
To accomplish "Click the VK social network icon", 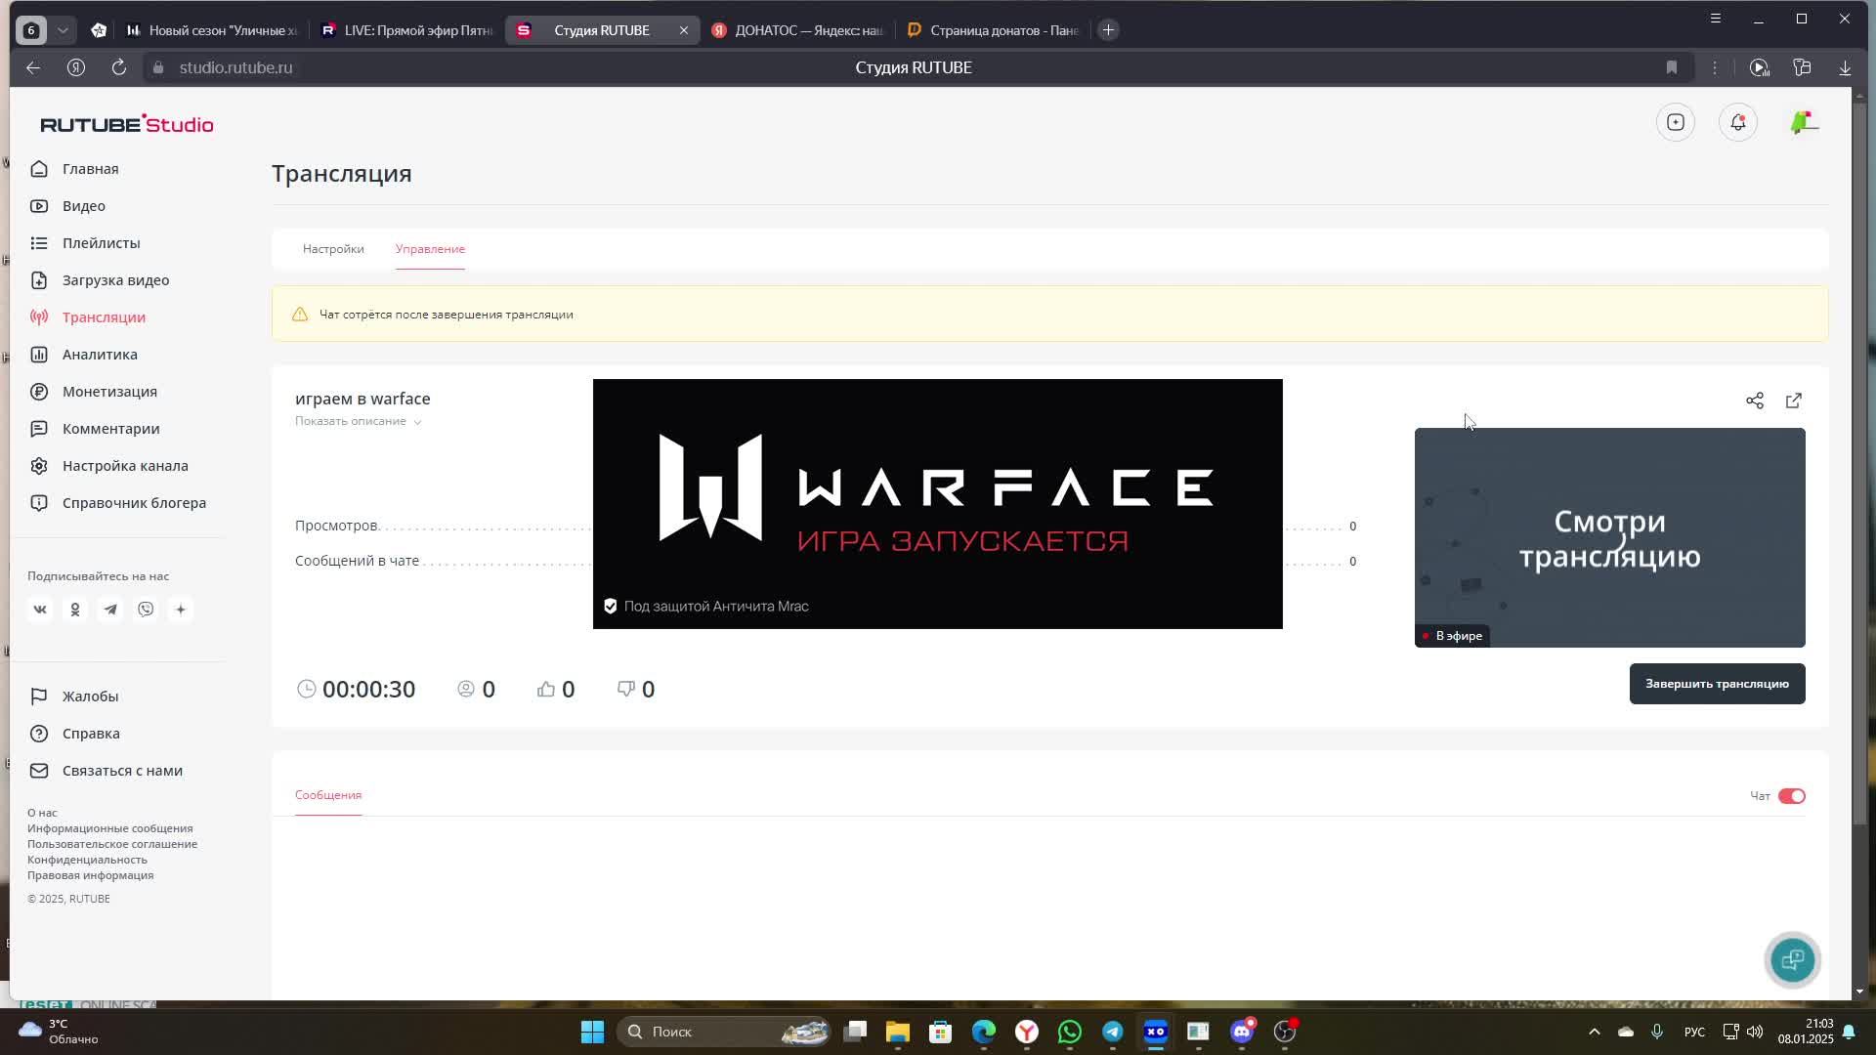I will tap(40, 610).
